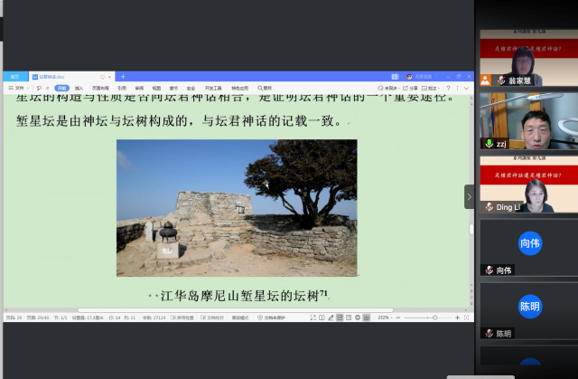The width and height of the screenshot is (578, 379).
Task: Open the 章节 ribbon tab
Action: [x=173, y=89]
